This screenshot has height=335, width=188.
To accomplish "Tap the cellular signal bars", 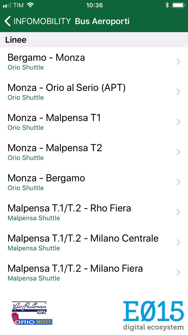I will point(7,5).
